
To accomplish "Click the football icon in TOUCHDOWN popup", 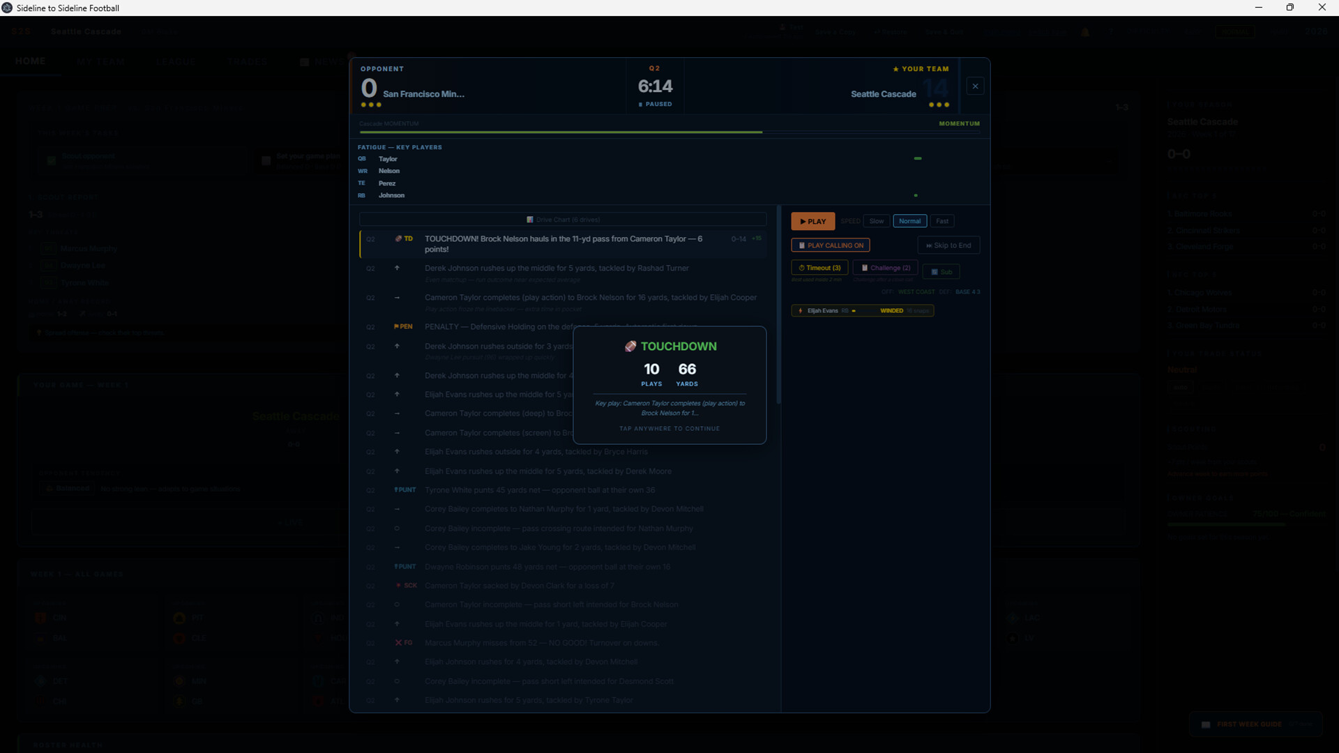I will coord(630,347).
